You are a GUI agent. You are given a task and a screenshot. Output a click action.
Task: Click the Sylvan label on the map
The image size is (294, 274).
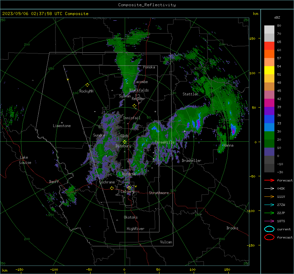125,96
